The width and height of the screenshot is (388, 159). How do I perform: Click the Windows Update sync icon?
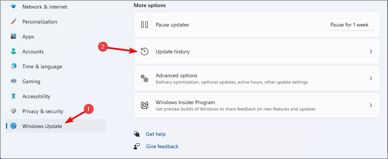13,126
